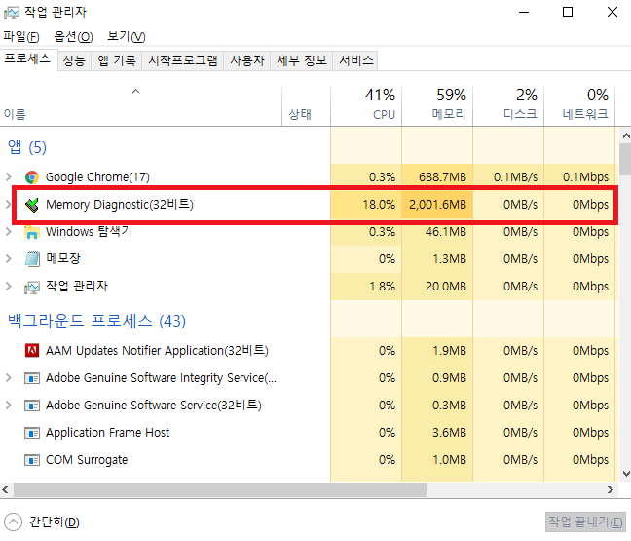Click the horizontal scrollbar left arrow
Viewport: 631px width, 541px height.
5,490
